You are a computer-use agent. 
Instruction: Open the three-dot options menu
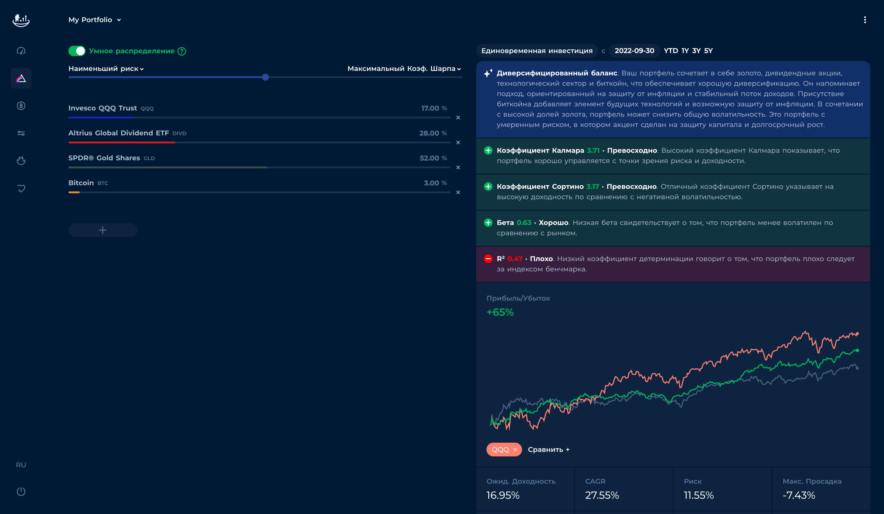(865, 20)
